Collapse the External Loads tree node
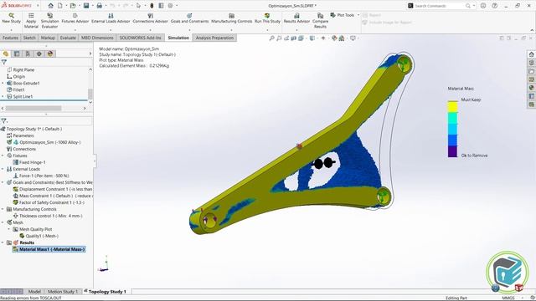Image resolution: width=536 pixels, height=301 pixels. click(x=3, y=169)
